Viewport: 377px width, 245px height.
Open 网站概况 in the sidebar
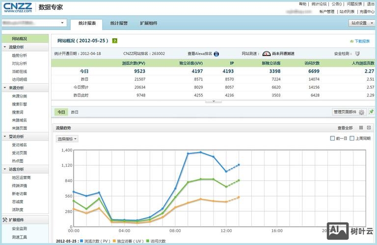click(25, 38)
